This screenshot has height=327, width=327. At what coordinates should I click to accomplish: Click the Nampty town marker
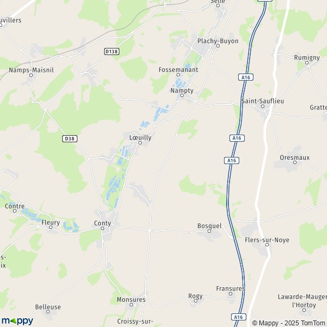point(182,95)
